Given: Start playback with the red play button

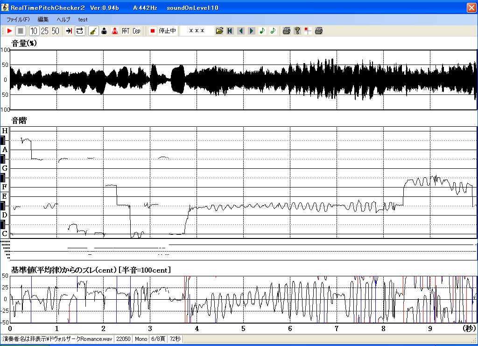Looking at the screenshot, I should point(9,31).
